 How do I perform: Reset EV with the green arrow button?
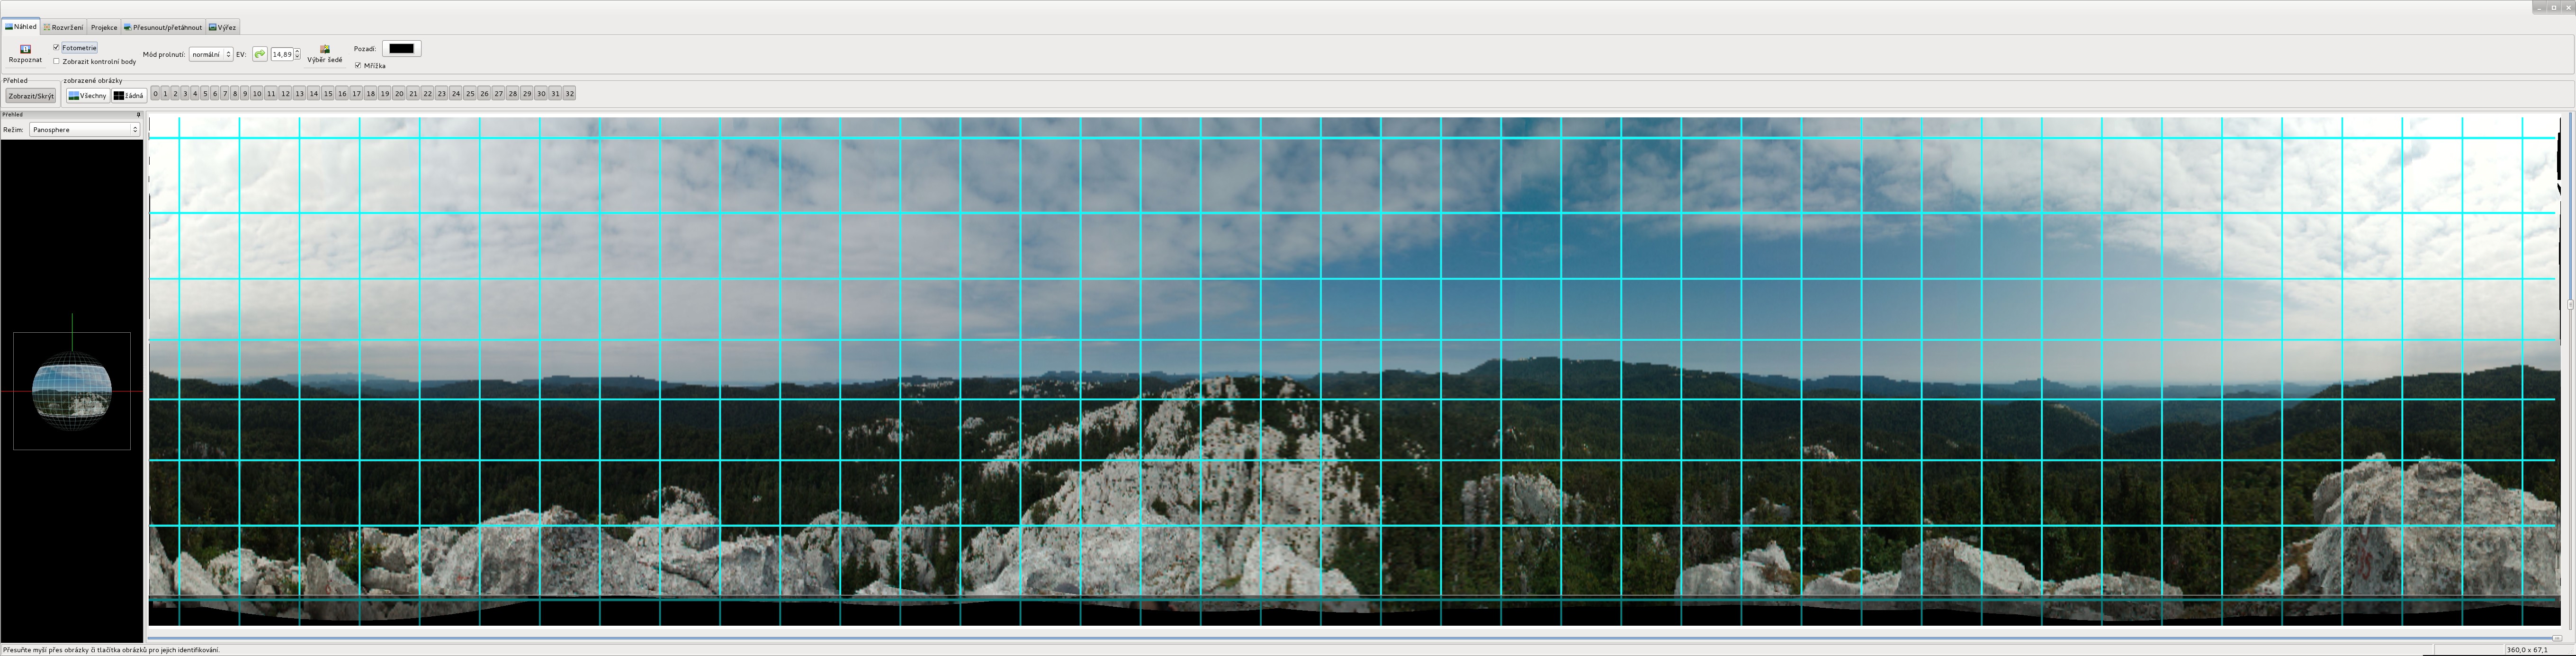(x=260, y=54)
